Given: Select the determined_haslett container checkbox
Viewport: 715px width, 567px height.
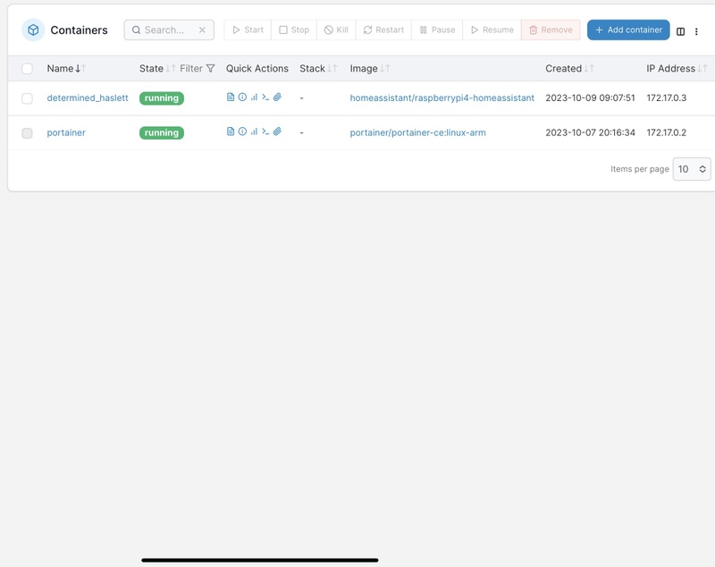Looking at the screenshot, I should [x=28, y=98].
